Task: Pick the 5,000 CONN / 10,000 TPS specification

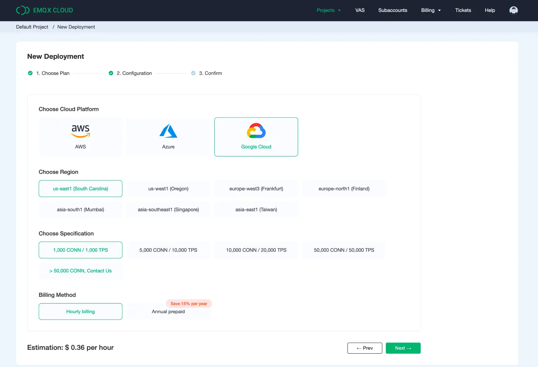Action: pyautogui.click(x=168, y=250)
